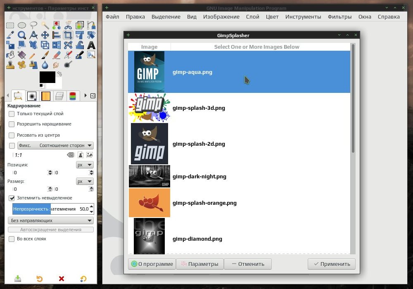Select the Ink tool
The height and width of the screenshot is (289, 413).
(80, 55)
